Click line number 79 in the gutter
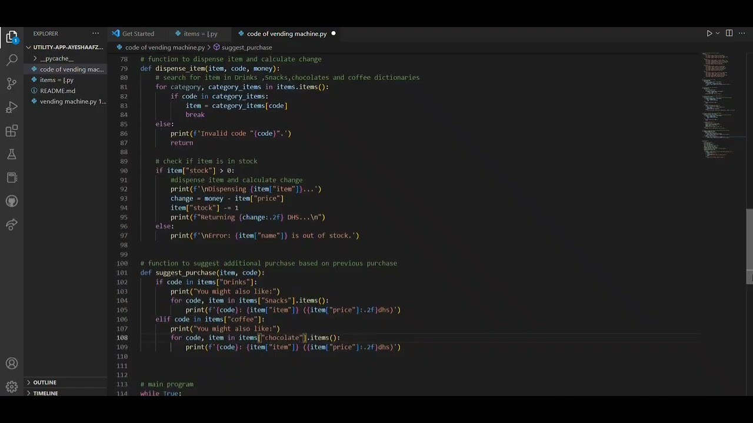 124,68
